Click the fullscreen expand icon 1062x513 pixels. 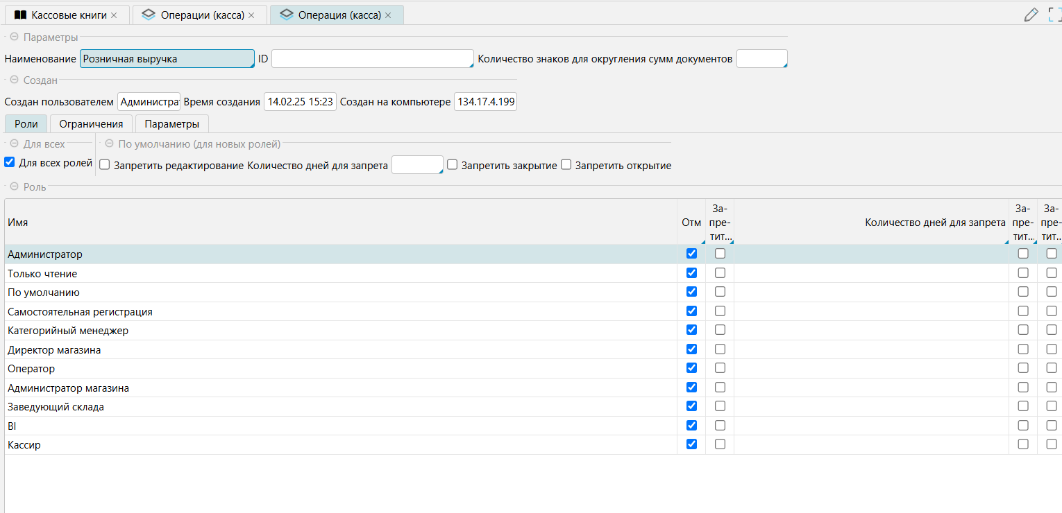click(1054, 15)
